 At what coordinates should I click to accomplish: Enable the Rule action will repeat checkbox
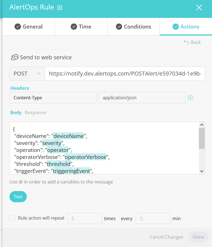(12, 218)
